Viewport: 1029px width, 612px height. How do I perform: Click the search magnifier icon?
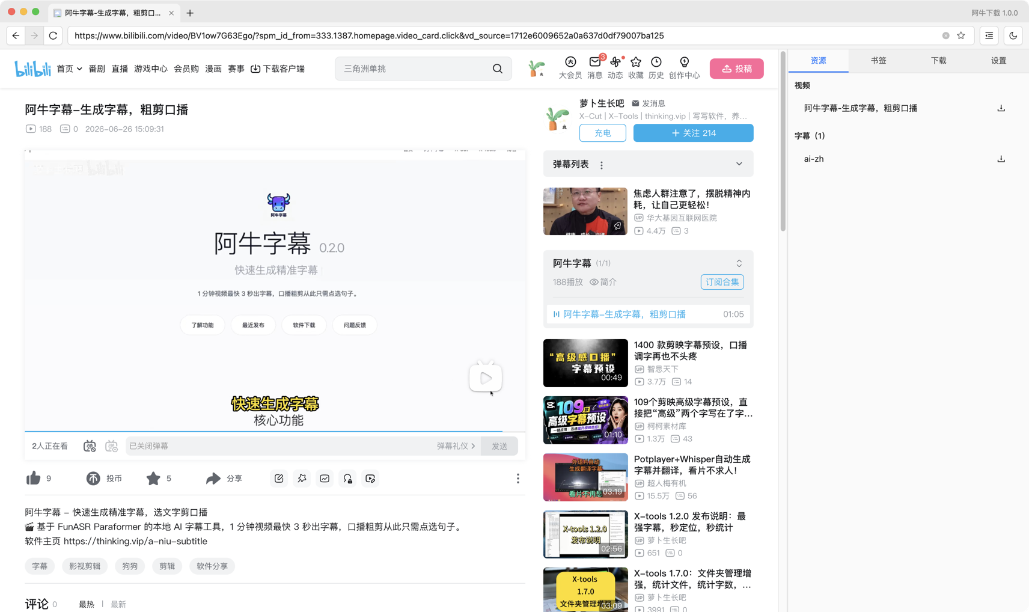point(498,69)
